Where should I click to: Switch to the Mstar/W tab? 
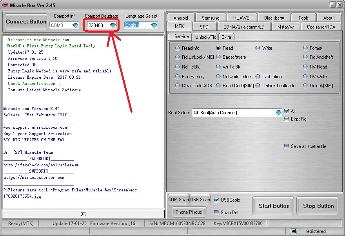[x=285, y=27]
